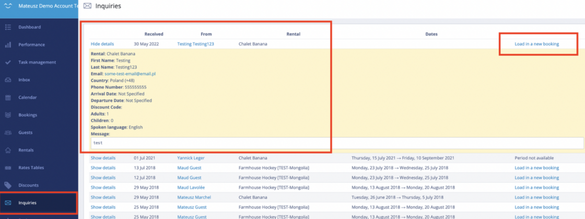Screen dimensions: 585x219
Task: Collapse inquiry with Hide details
Action: click(x=102, y=44)
